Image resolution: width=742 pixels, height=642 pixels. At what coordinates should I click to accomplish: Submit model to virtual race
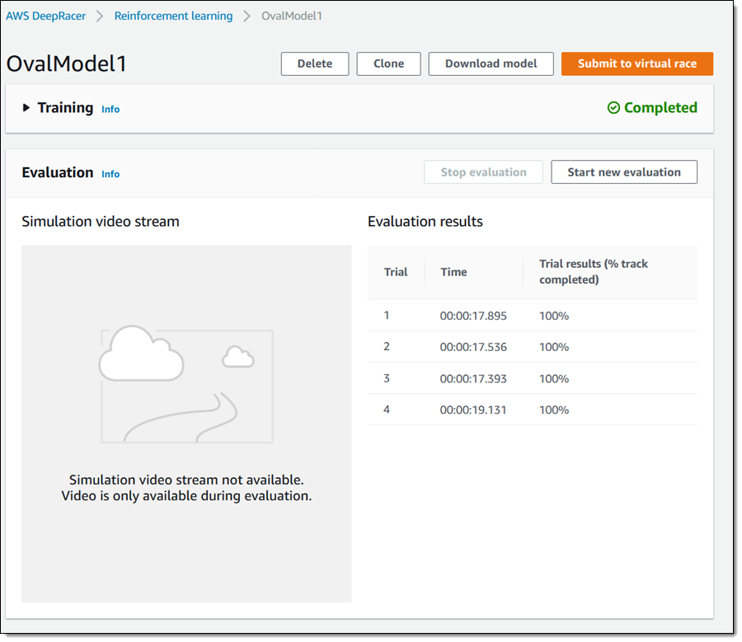tap(636, 63)
